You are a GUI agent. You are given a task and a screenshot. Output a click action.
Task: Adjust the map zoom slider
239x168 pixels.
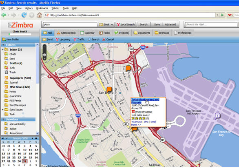click(x=44, y=55)
